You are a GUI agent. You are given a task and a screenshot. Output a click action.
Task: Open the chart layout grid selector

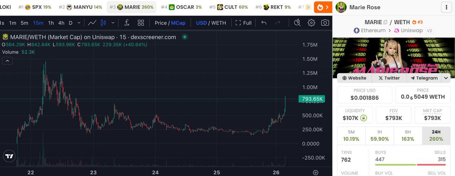click(x=141, y=23)
